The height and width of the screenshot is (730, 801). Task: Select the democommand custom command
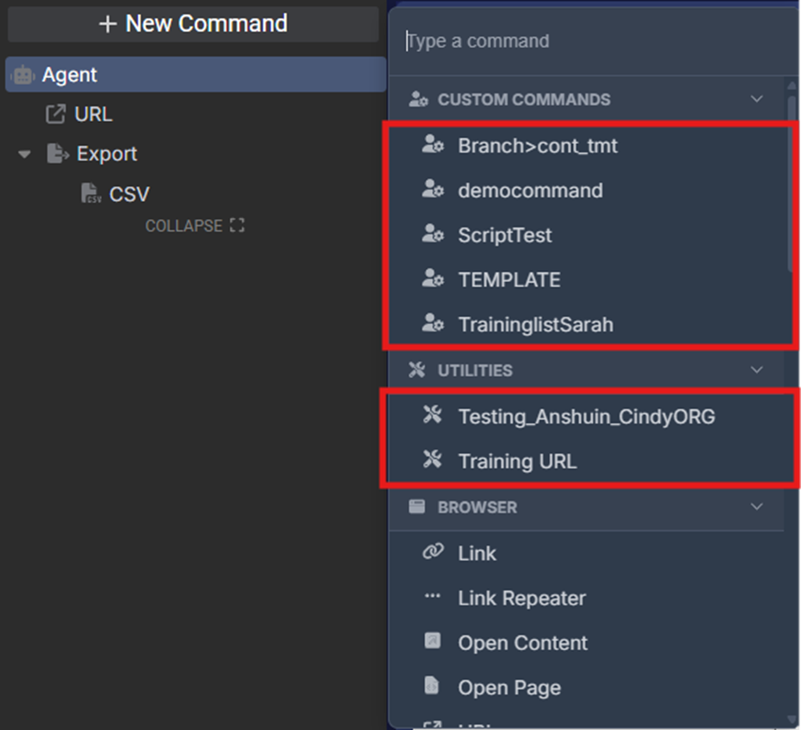coord(530,190)
